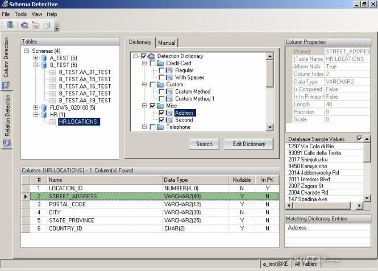Open the File menu
The height and width of the screenshot is (271, 378).
[6, 14]
